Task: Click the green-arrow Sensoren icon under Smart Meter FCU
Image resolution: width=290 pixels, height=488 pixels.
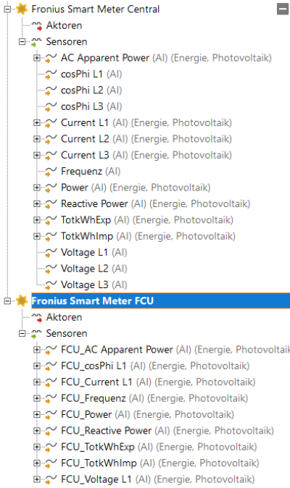Action: pyautogui.click(x=36, y=334)
